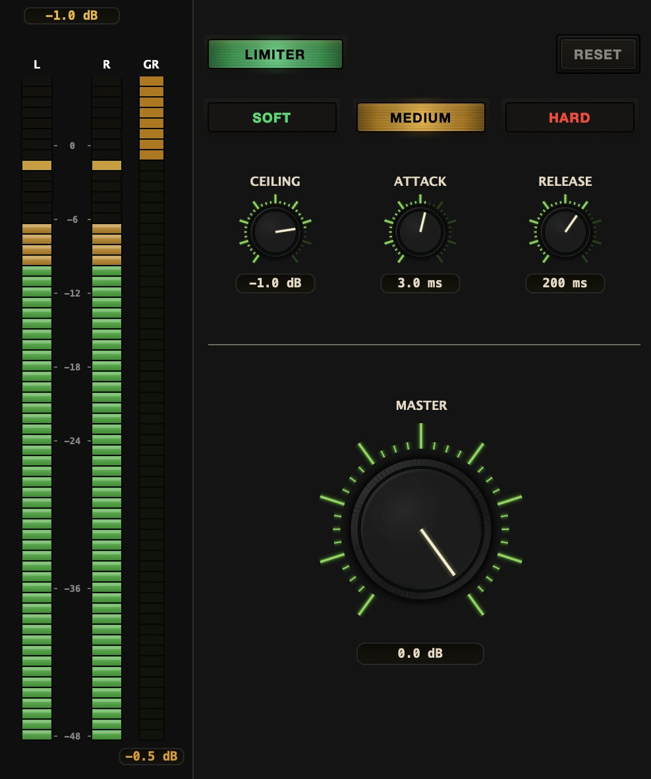Click the RESET button
The height and width of the screenshot is (779, 651).
[598, 54]
